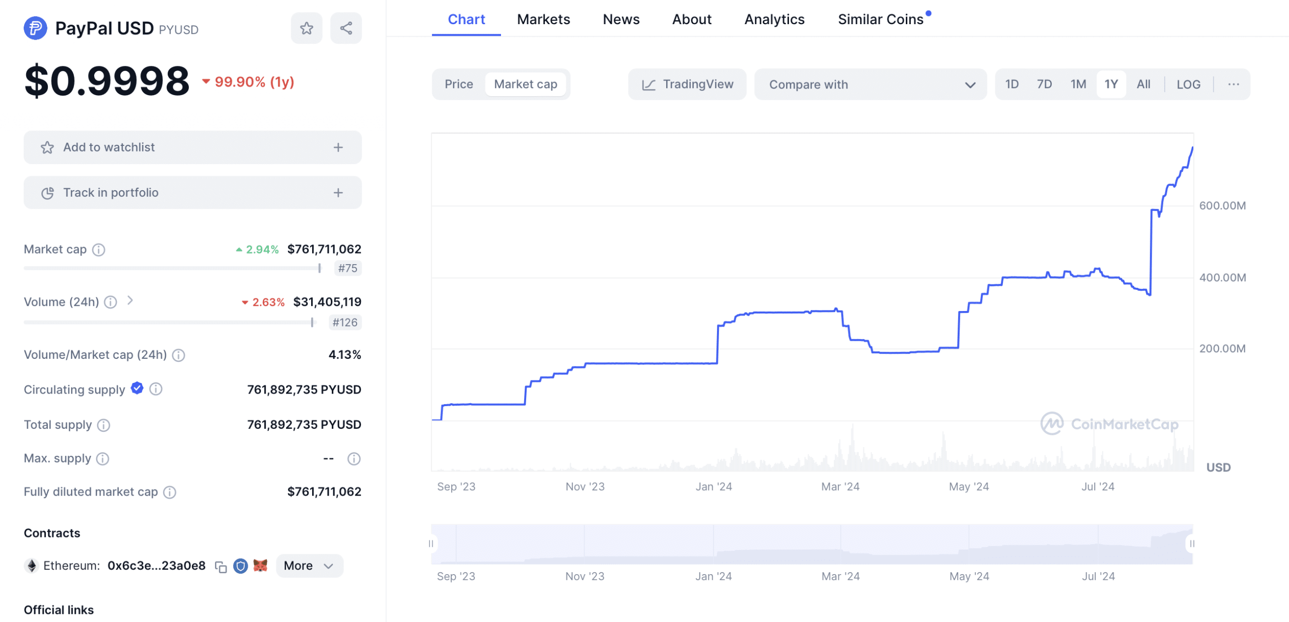The width and height of the screenshot is (1289, 622).
Task: Select the 7D time range
Action: click(1044, 84)
